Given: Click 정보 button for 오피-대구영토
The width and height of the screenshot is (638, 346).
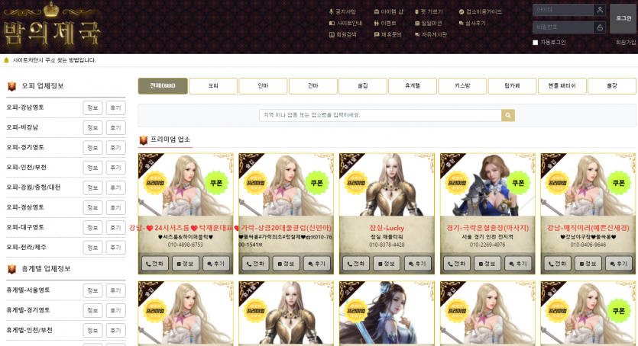Looking at the screenshot, I should tap(92, 228).
